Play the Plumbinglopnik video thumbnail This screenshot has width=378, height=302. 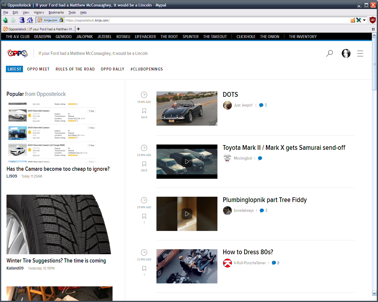click(187, 214)
